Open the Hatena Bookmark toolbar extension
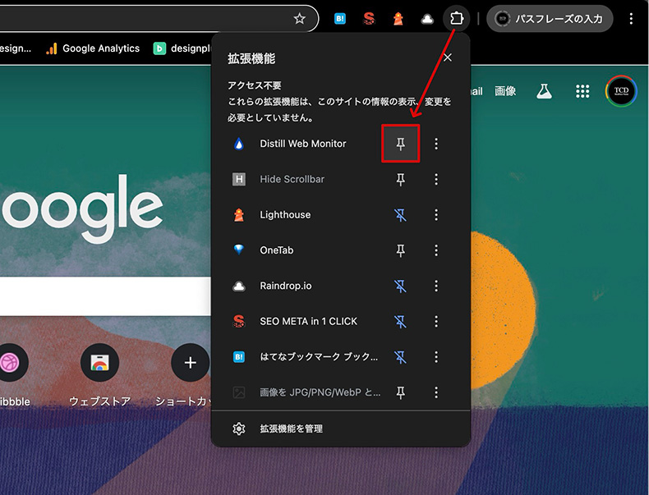 [340, 18]
